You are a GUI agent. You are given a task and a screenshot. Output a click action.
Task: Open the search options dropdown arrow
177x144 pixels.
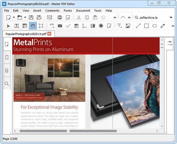[171, 17]
